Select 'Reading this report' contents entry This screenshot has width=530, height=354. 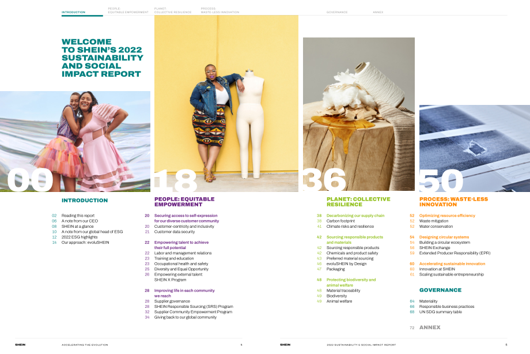pyautogui.click(x=78, y=216)
